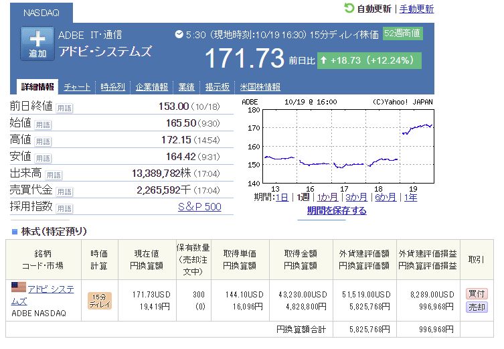Open 用語 glossary icon beside 始値
This screenshot has height=349, width=504.
pyautogui.click(x=43, y=124)
